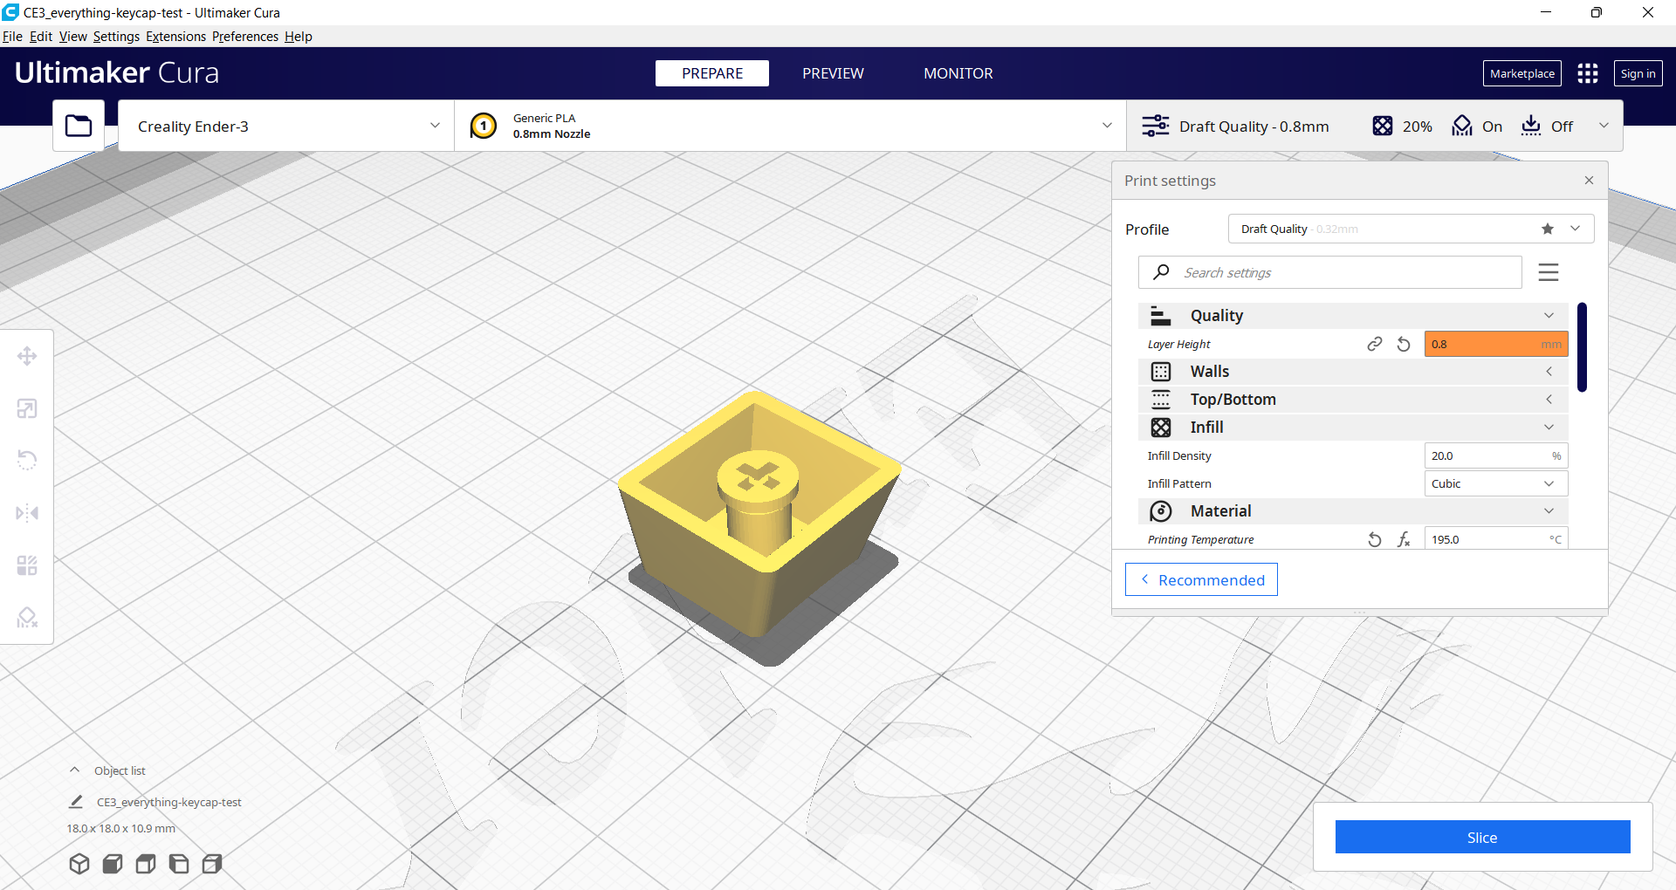
Task: Open Per Model Settings tool
Action: click(x=27, y=565)
